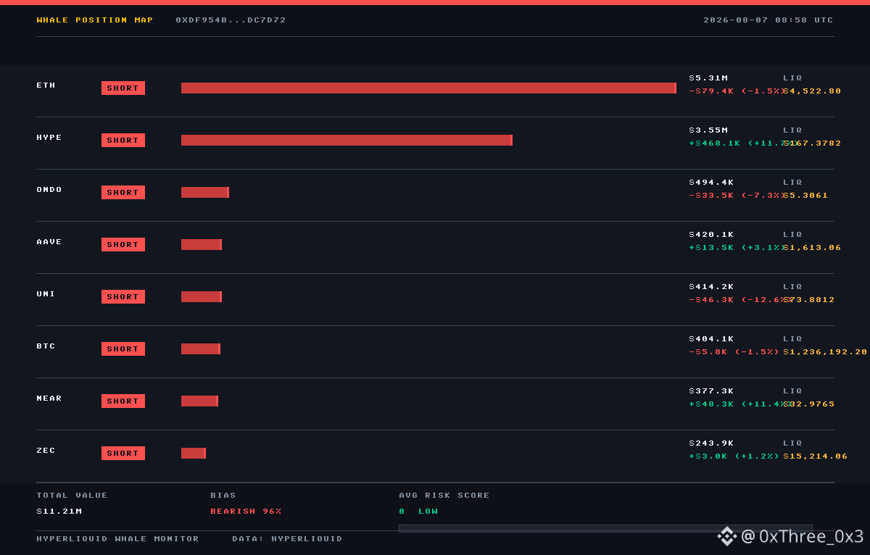
Task: Select the ONDO asset name
Action: [49, 190]
